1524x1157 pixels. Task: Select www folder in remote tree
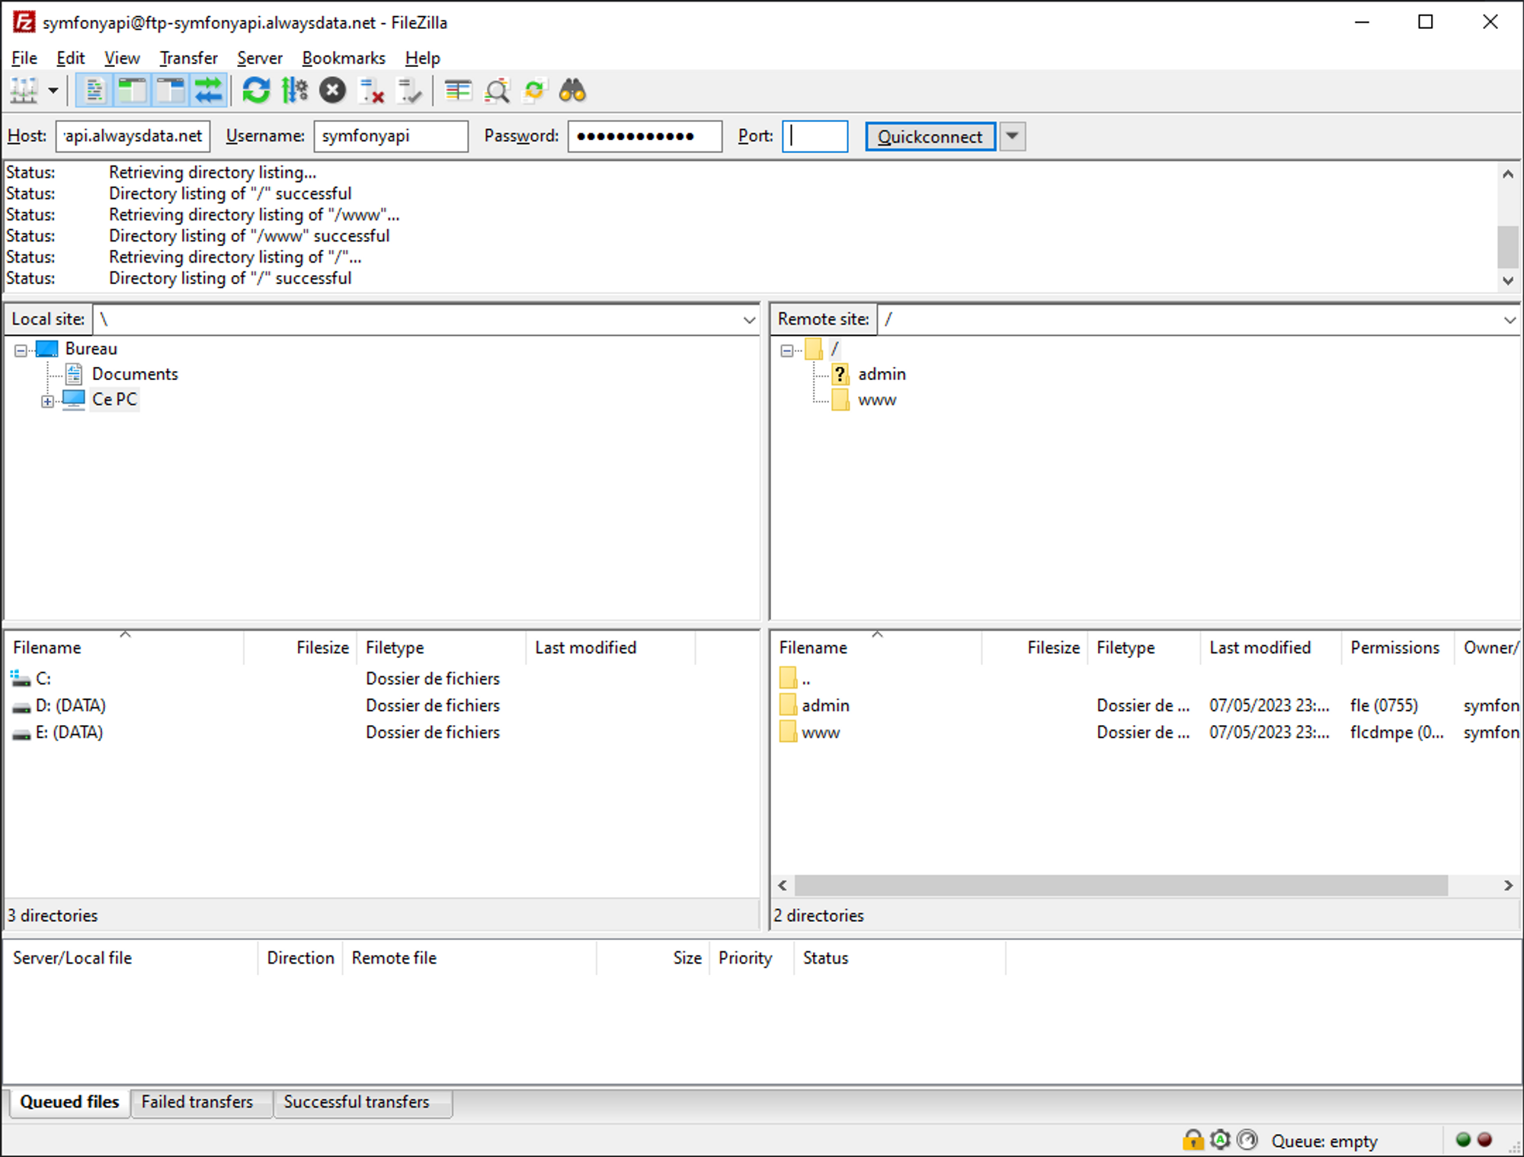coord(876,400)
